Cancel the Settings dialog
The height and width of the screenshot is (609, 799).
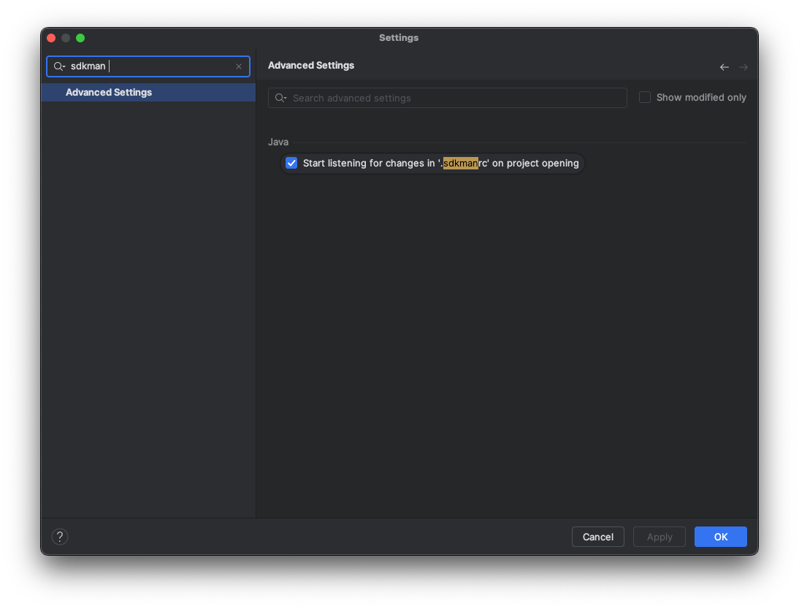pos(597,536)
